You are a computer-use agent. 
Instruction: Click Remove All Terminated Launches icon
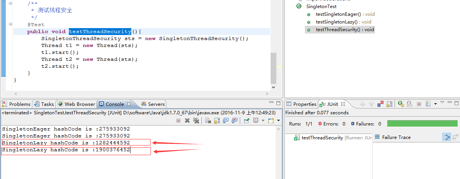196,120
